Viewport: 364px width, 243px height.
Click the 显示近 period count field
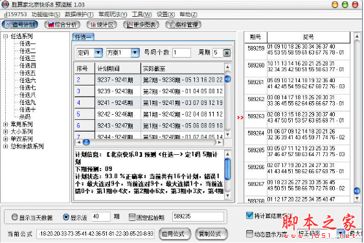(x=101, y=216)
